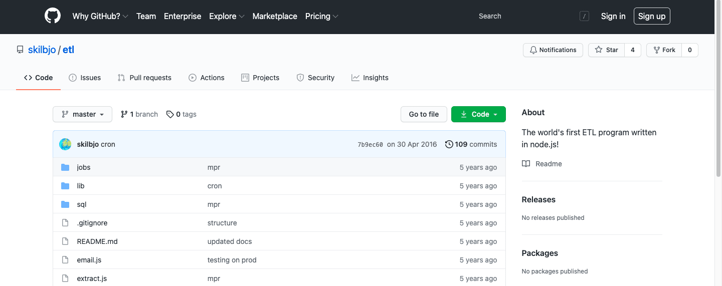Open the .gitignore file name
Image resolution: width=722 pixels, height=286 pixels.
point(92,223)
